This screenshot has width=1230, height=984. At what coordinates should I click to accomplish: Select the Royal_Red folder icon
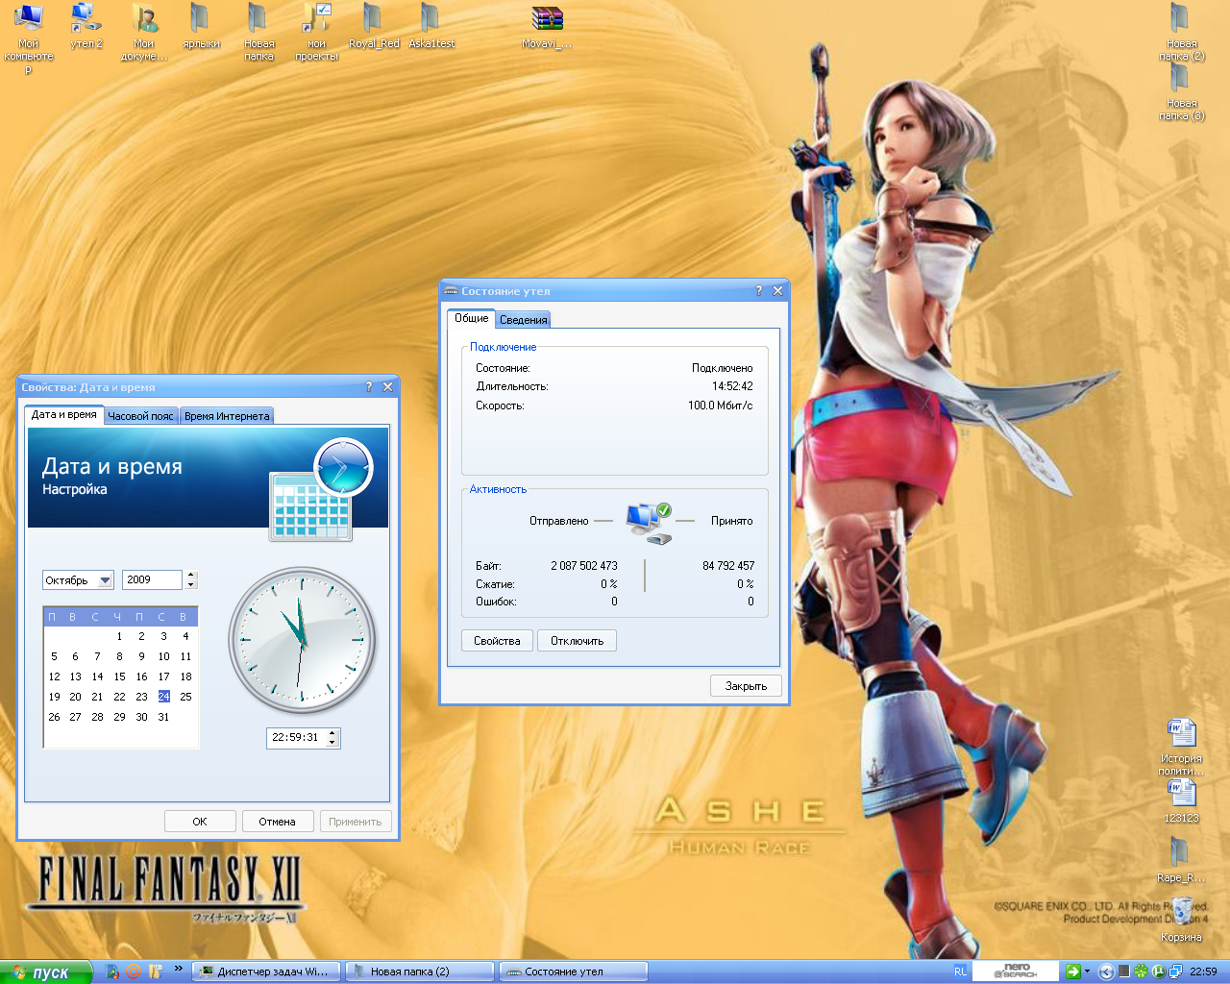373,19
